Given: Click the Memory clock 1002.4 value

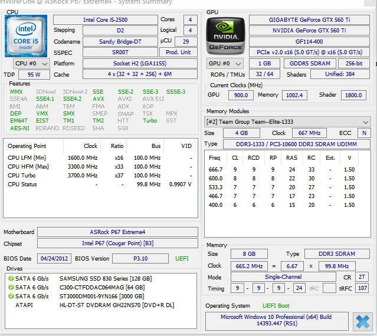Looking at the screenshot, I should (x=294, y=95).
